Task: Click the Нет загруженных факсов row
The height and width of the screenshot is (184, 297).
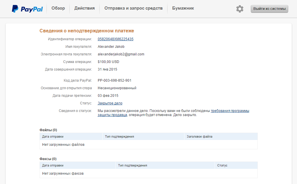Action: pyautogui.click(x=148, y=174)
